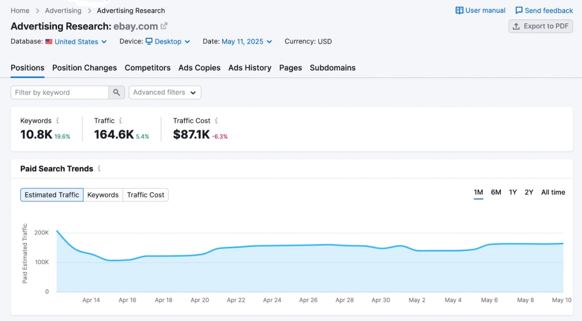Click the 5.4% traffic change
The width and height of the screenshot is (582, 321).
[143, 137]
